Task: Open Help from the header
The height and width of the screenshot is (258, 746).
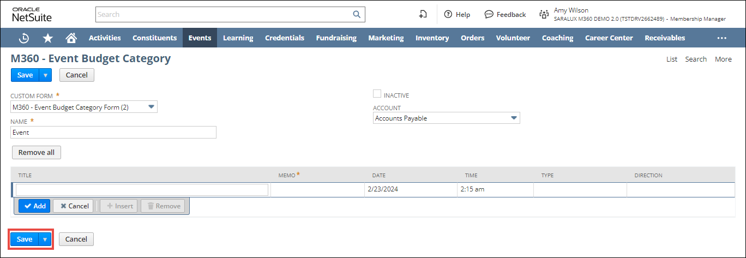Action: [x=457, y=15]
